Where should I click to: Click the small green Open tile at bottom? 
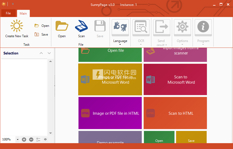click(x=159, y=137)
